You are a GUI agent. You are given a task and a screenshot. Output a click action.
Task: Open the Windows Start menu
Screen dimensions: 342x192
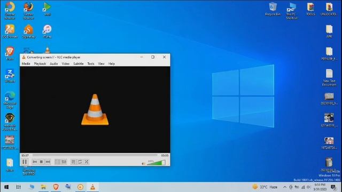[x=6, y=187]
